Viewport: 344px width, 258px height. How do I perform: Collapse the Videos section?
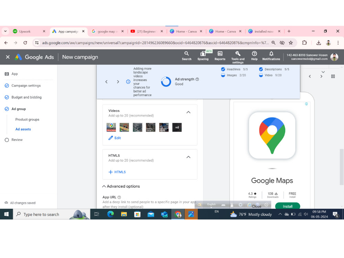click(x=189, y=112)
